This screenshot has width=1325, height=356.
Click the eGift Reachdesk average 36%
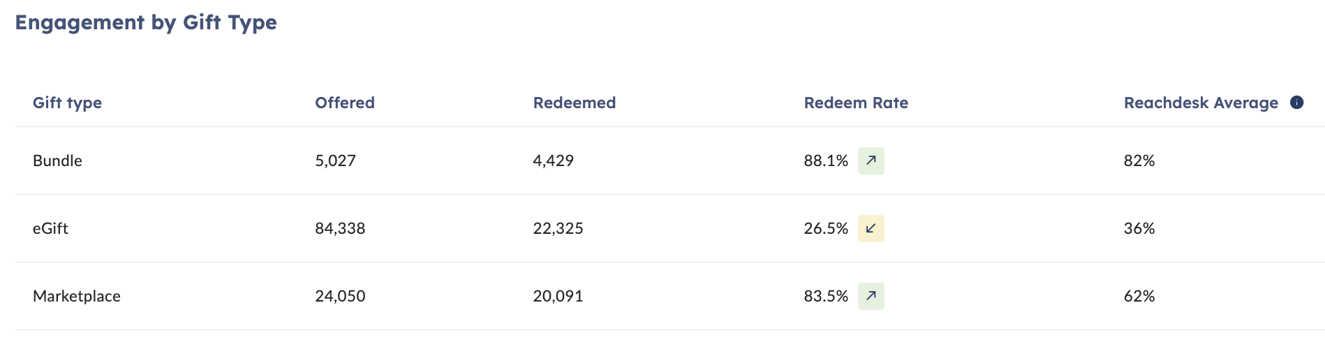pyautogui.click(x=1139, y=228)
